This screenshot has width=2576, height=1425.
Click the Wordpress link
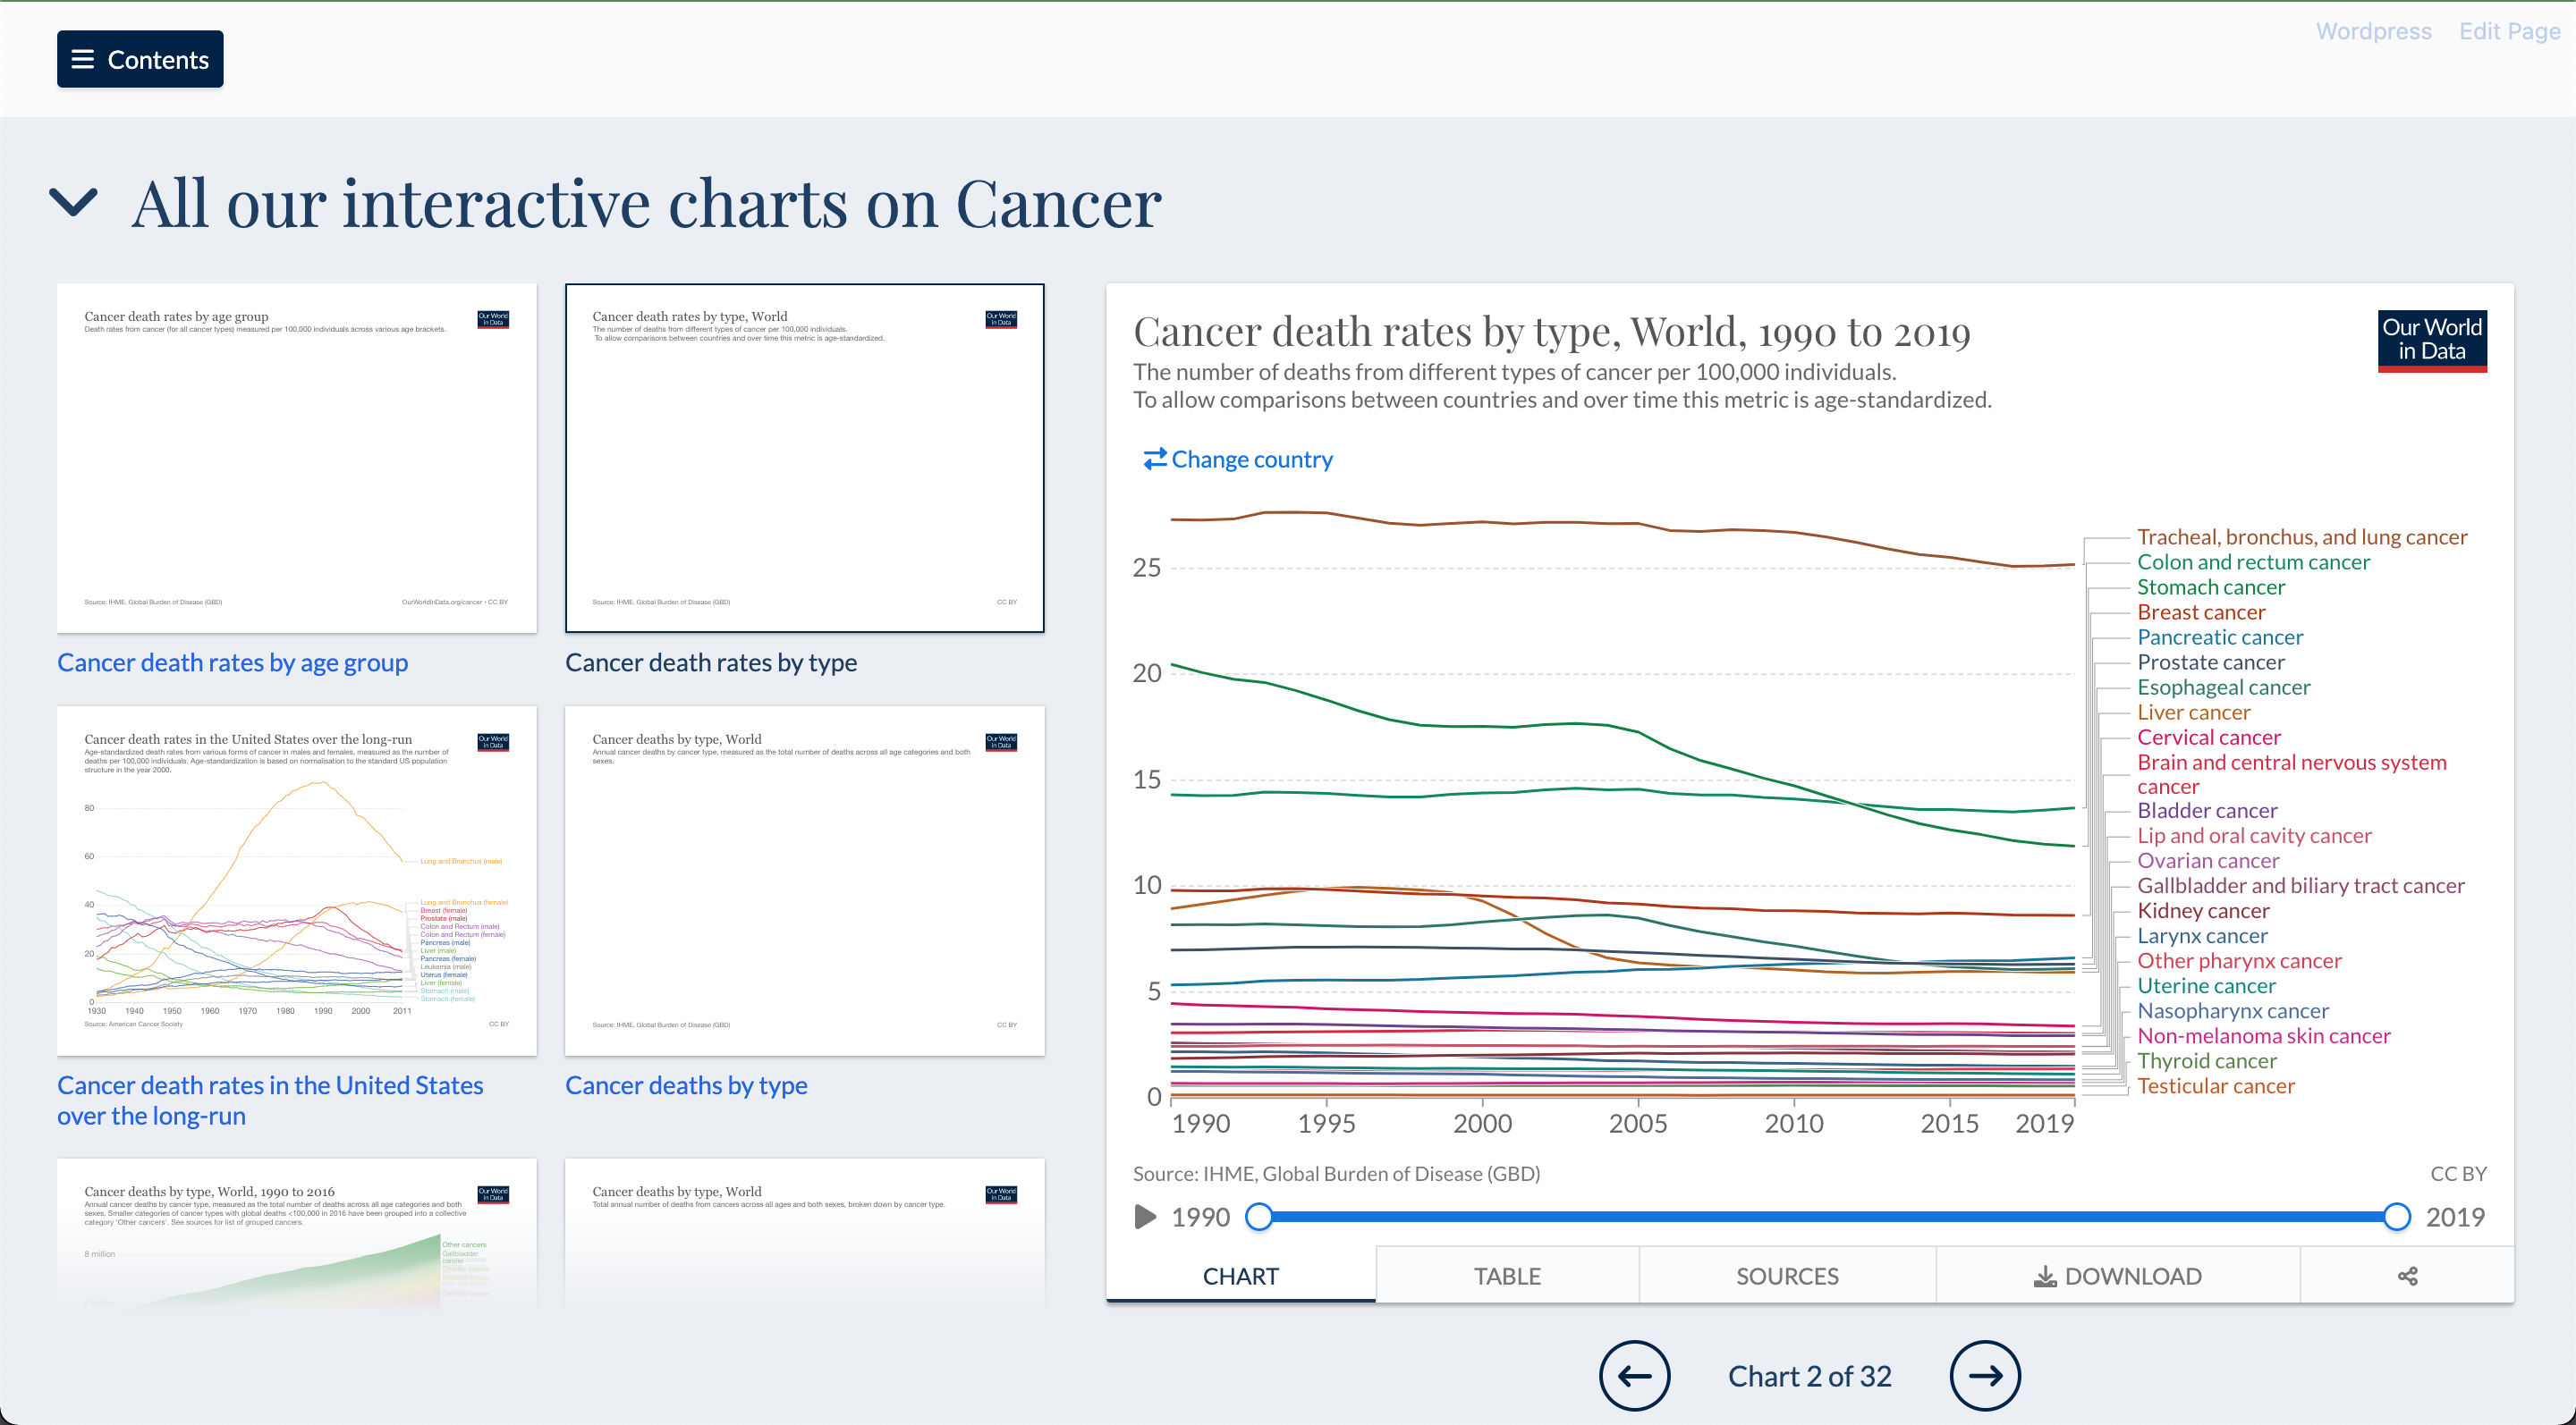coord(2374,31)
